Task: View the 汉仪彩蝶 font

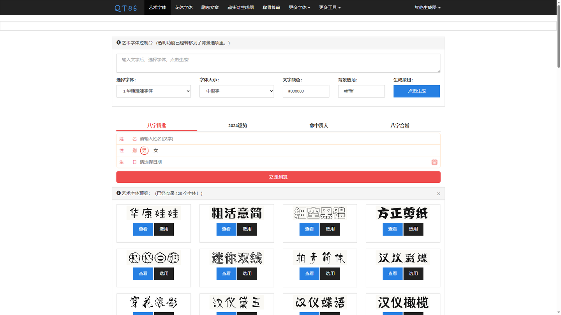Action: pos(393,274)
